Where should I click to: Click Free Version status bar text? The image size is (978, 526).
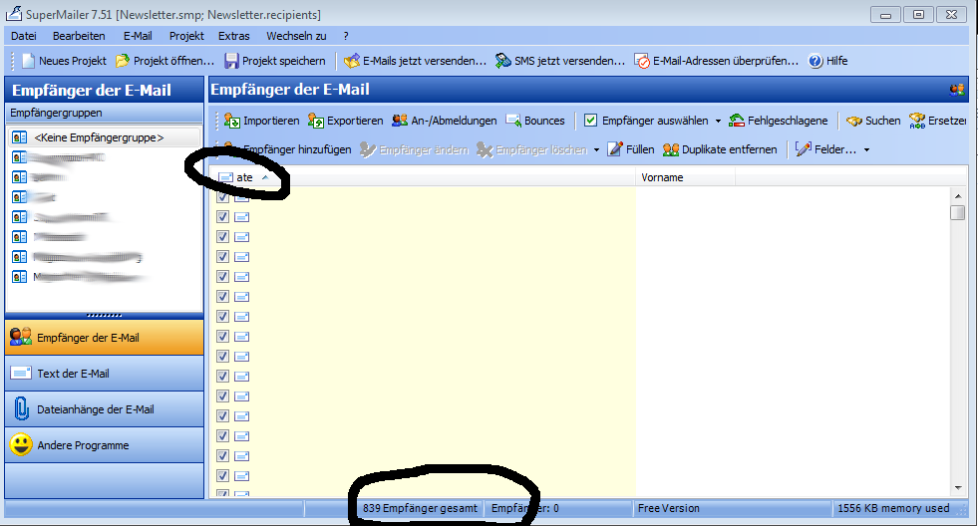(668, 508)
